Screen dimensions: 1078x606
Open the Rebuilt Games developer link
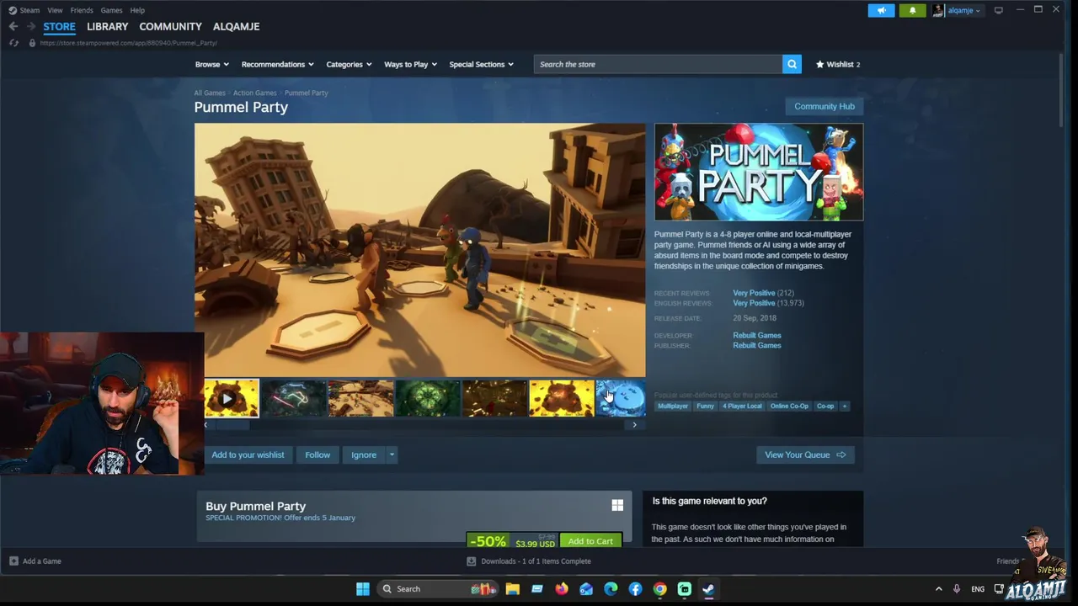[756, 335]
